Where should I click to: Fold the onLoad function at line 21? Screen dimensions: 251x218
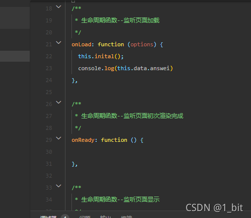pyautogui.click(x=59, y=43)
